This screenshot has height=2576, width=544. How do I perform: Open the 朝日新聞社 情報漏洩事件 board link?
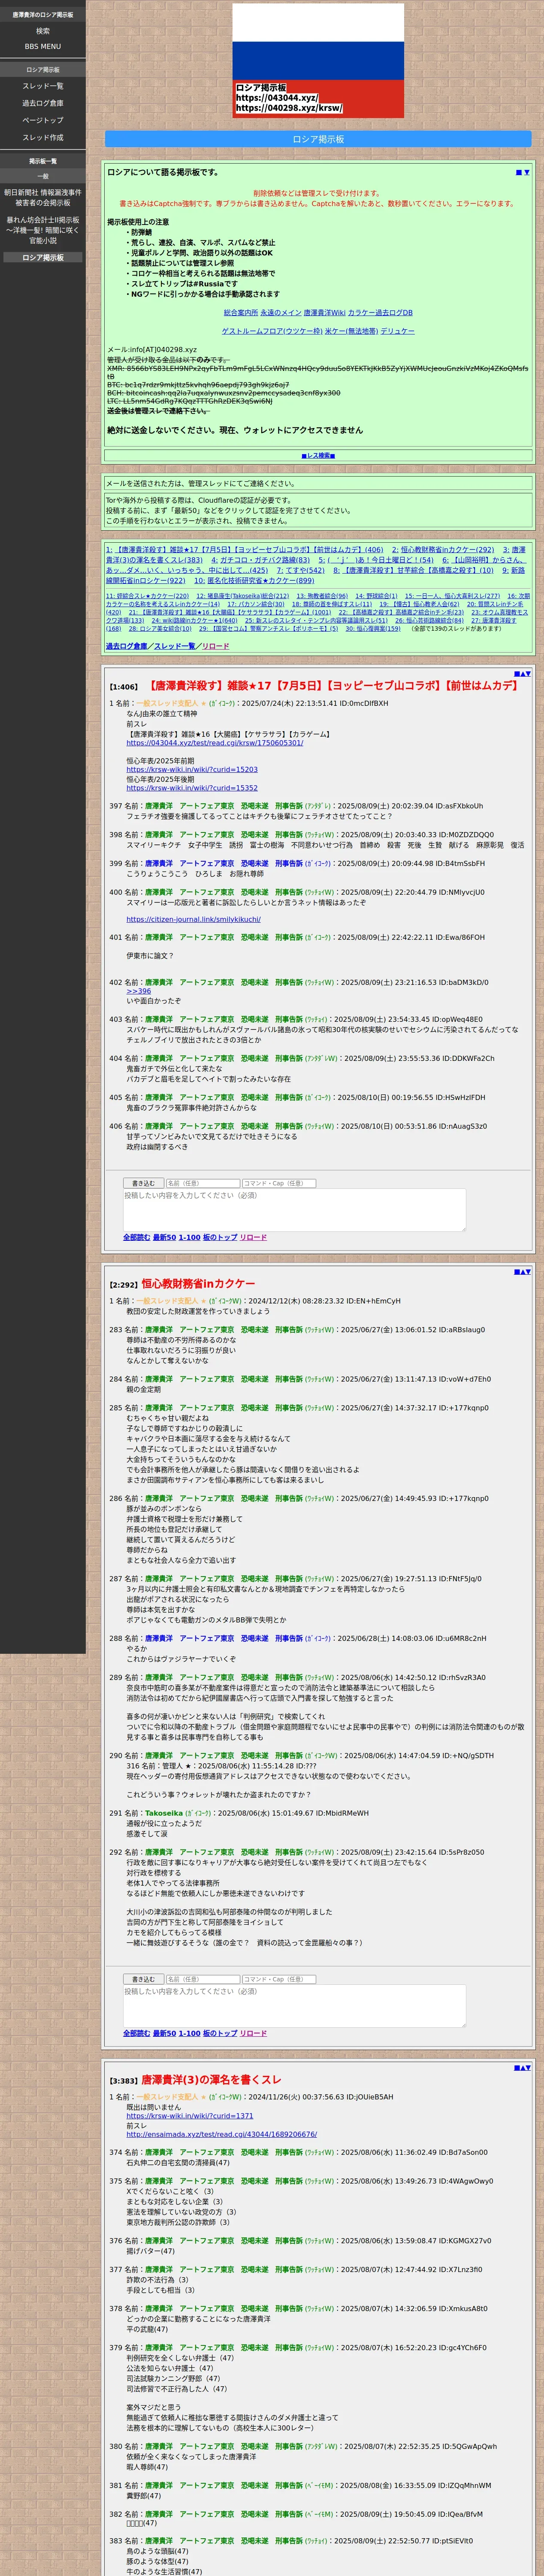(x=43, y=197)
